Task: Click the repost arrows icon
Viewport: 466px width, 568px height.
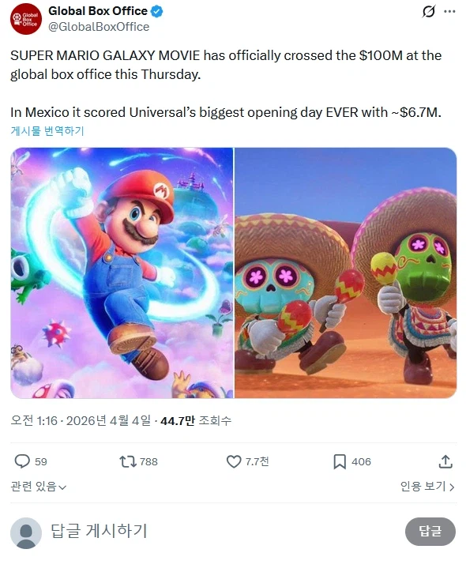Action: (128, 461)
